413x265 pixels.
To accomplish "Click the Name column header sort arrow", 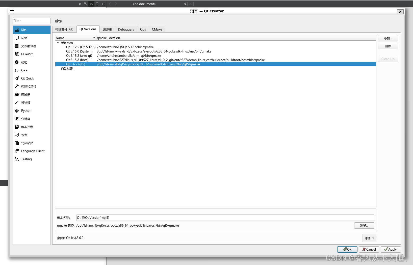I will (x=94, y=38).
